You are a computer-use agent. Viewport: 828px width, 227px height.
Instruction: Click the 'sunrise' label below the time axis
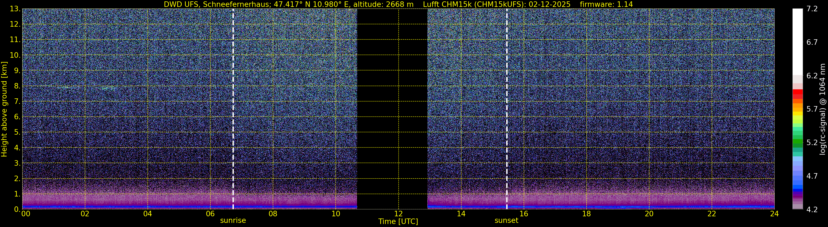[x=233, y=221]
